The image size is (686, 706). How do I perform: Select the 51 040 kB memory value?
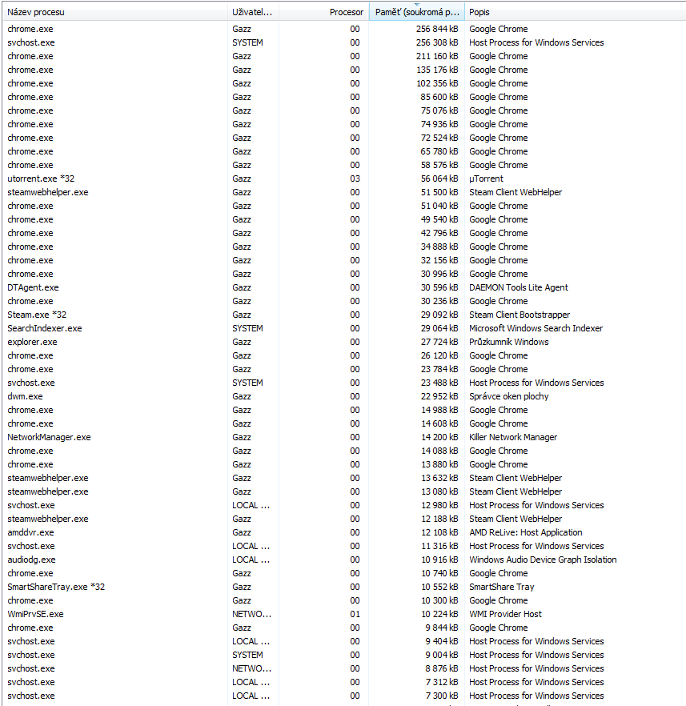click(x=439, y=206)
